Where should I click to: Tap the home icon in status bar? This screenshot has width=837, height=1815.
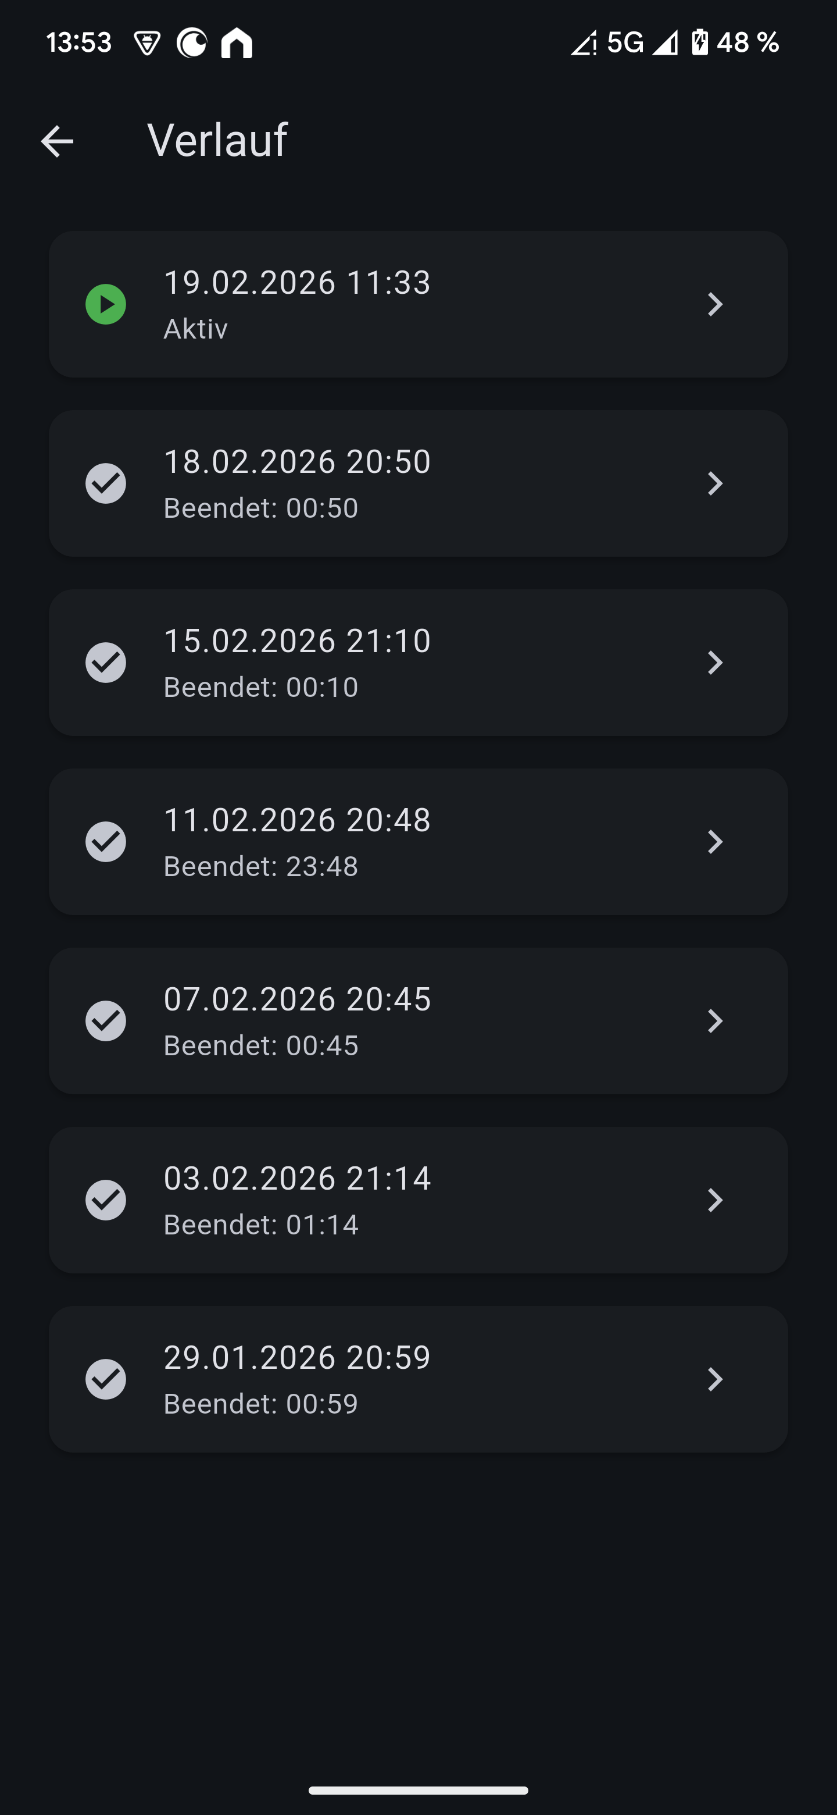pos(237,43)
